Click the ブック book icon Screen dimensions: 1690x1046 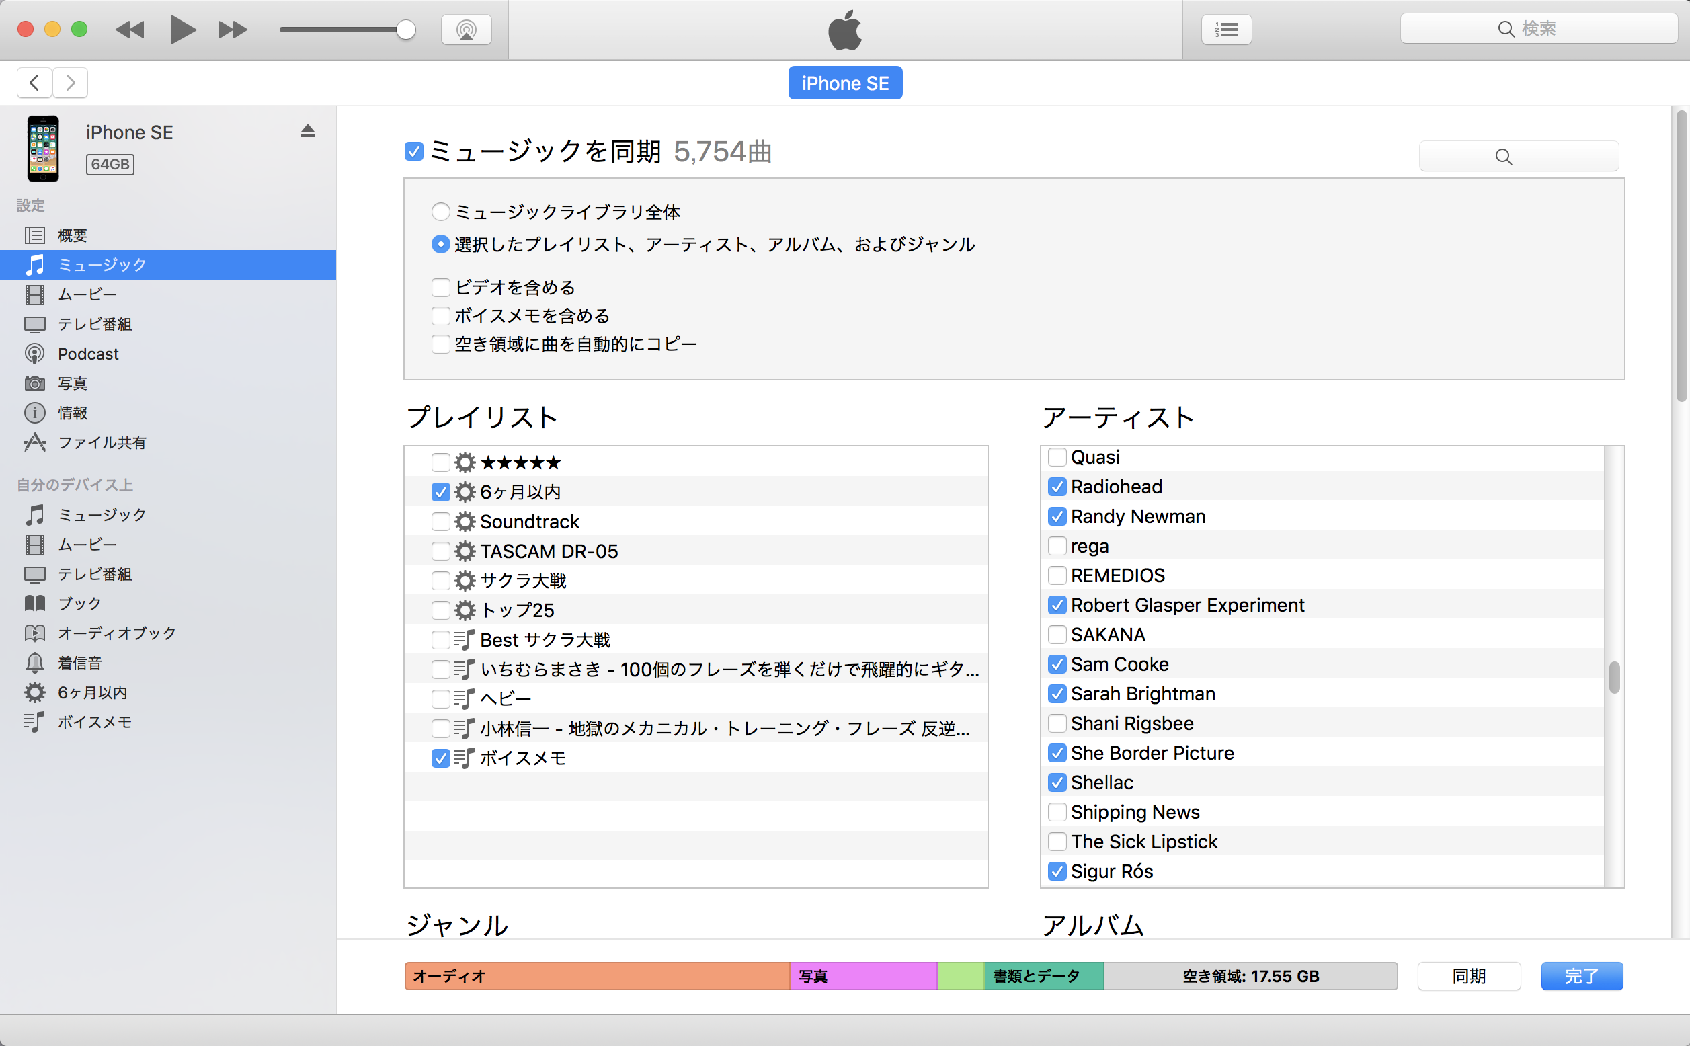tap(34, 603)
